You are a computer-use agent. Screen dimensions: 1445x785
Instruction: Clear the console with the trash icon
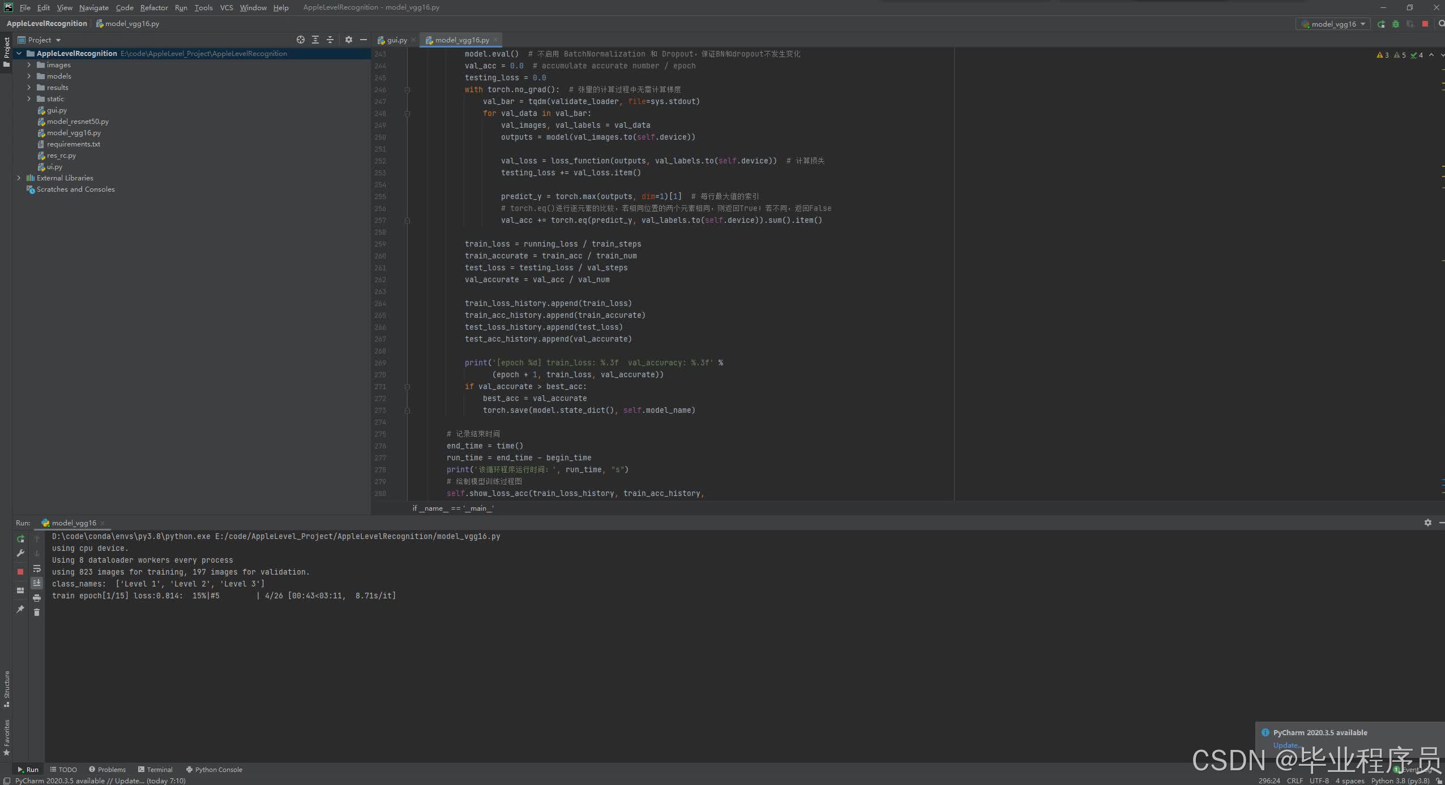(37, 613)
